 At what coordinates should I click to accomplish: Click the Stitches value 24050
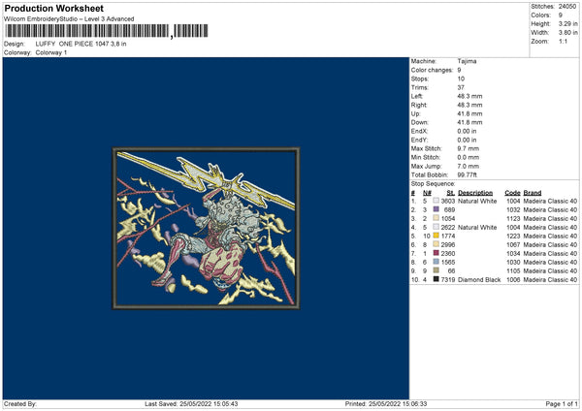click(567, 7)
